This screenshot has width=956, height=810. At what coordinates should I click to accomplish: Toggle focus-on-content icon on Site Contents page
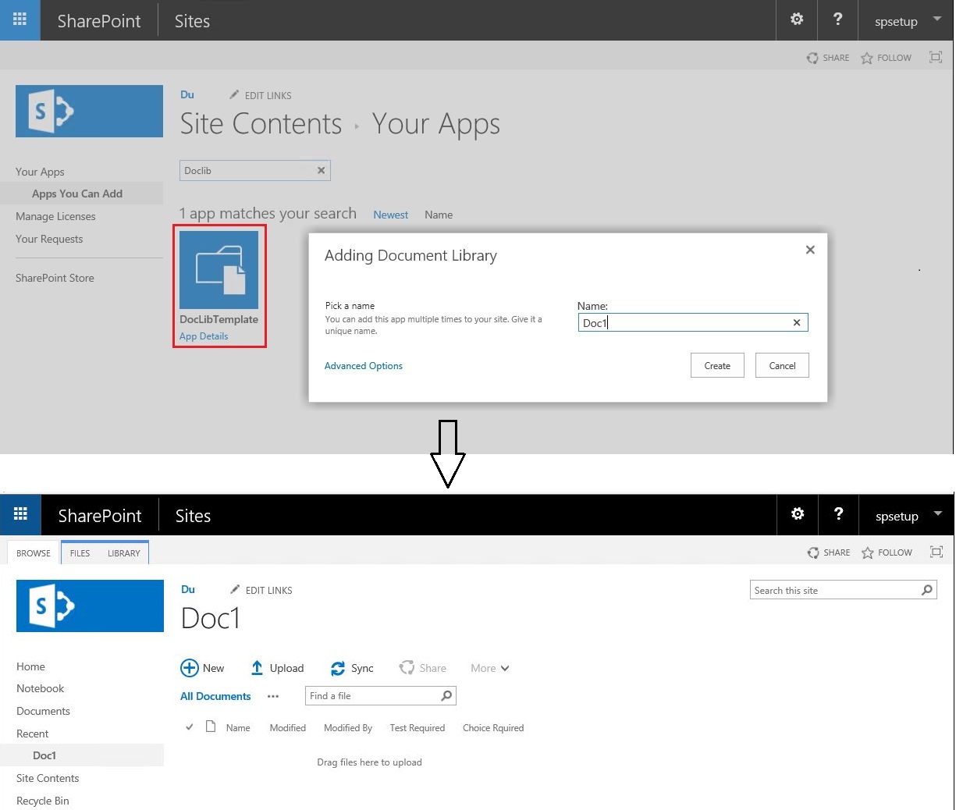[936, 57]
